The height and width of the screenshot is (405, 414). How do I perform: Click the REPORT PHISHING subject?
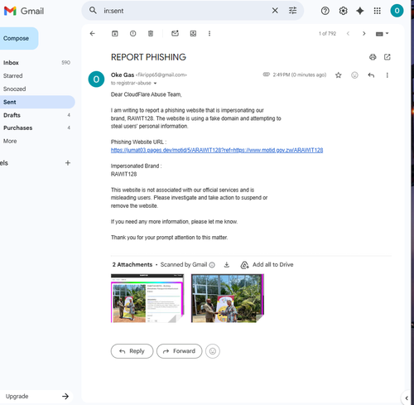148,57
